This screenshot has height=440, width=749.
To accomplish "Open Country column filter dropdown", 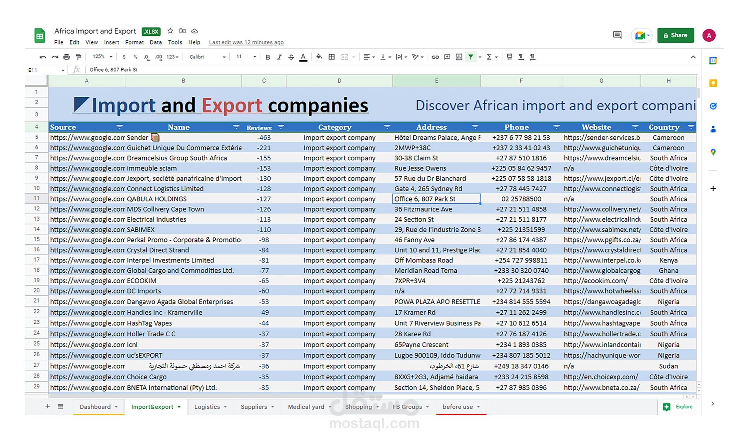I will coord(690,127).
